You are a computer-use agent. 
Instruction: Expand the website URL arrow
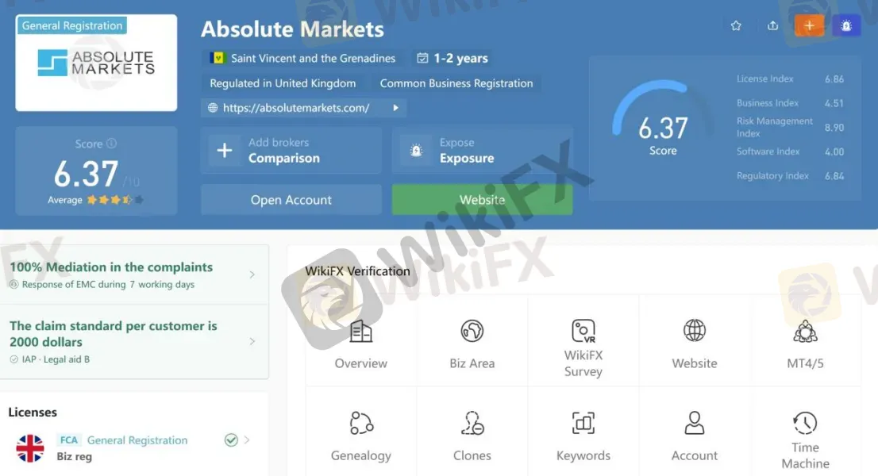[396, 108]
